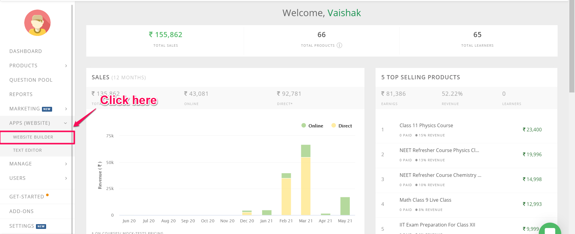Screen dimensions: 575x234
Task: Click the Sales (12 Months) heading
Action: [x=119, y=77]
